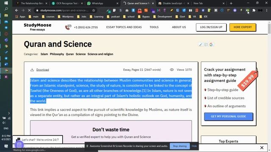This screenshot has height=152, width=271.
Task: Switch to the New Tab tab
Action: coord(209,3)
